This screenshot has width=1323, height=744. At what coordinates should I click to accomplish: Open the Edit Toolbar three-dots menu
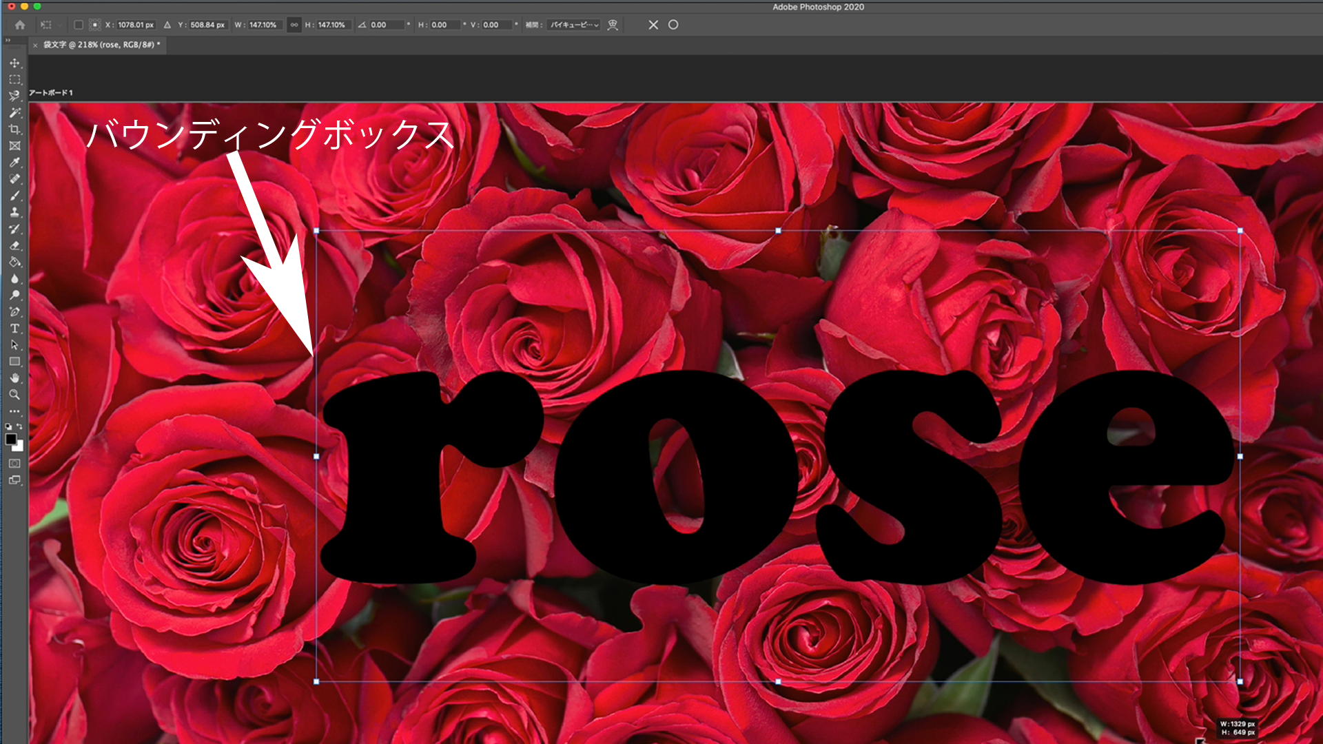pos(14,411)
